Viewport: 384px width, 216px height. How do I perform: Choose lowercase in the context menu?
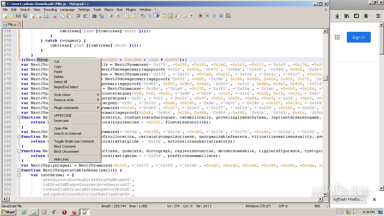click(x=75, y=121)
